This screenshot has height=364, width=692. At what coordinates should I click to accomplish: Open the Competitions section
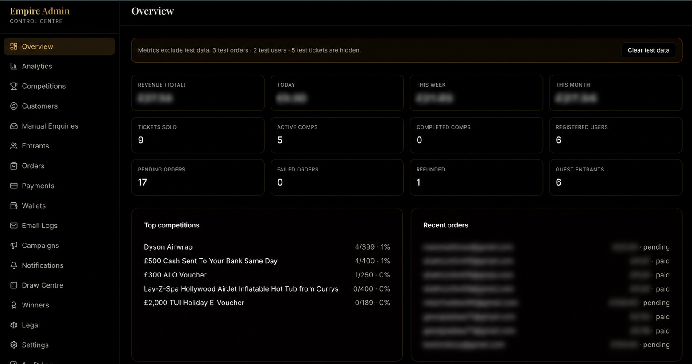[59, 86]
